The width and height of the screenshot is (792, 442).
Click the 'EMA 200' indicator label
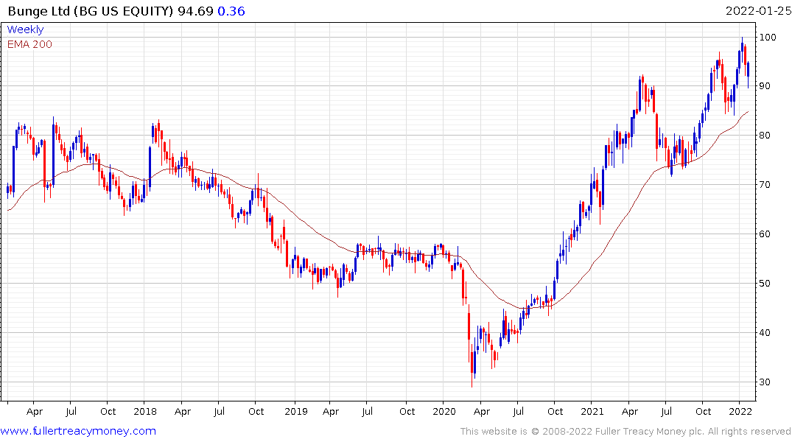[x=29, y=44]
